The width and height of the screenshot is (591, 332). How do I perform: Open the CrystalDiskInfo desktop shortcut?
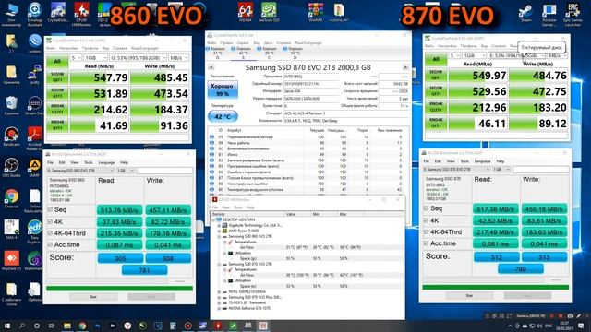pos(58,13)
